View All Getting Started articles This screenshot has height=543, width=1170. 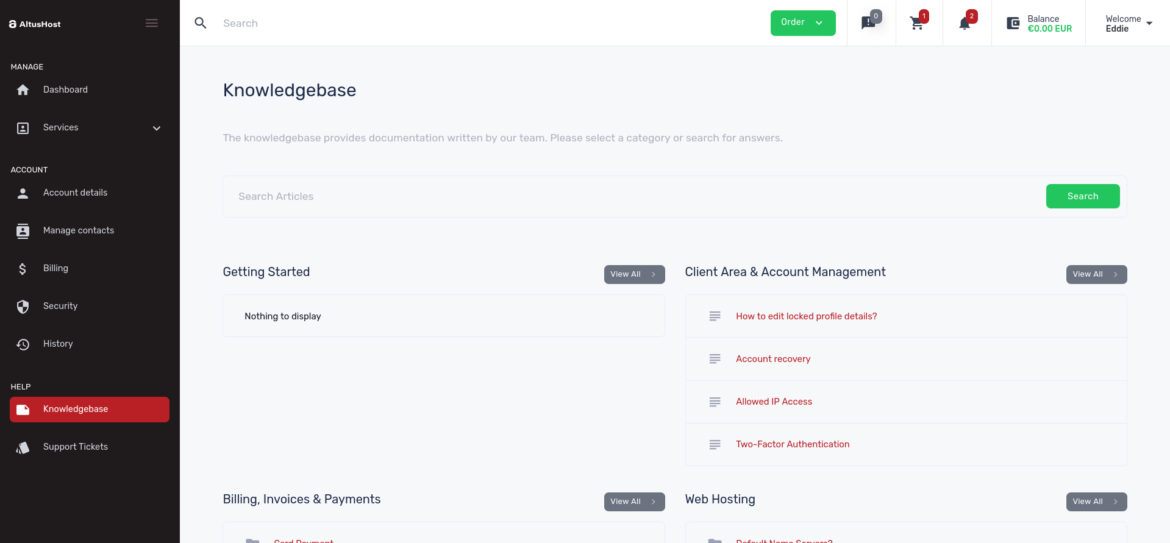pyautogui.click(x=634, y=274)
